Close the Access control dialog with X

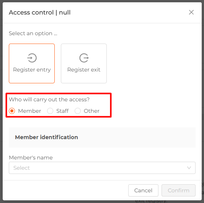point(191,13)
